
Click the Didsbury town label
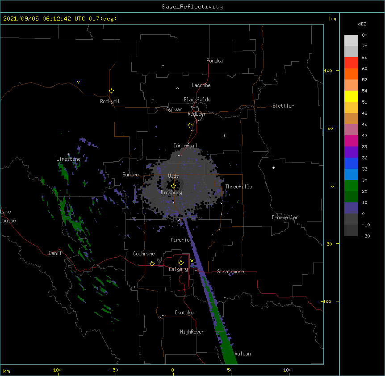coord(172,192)
